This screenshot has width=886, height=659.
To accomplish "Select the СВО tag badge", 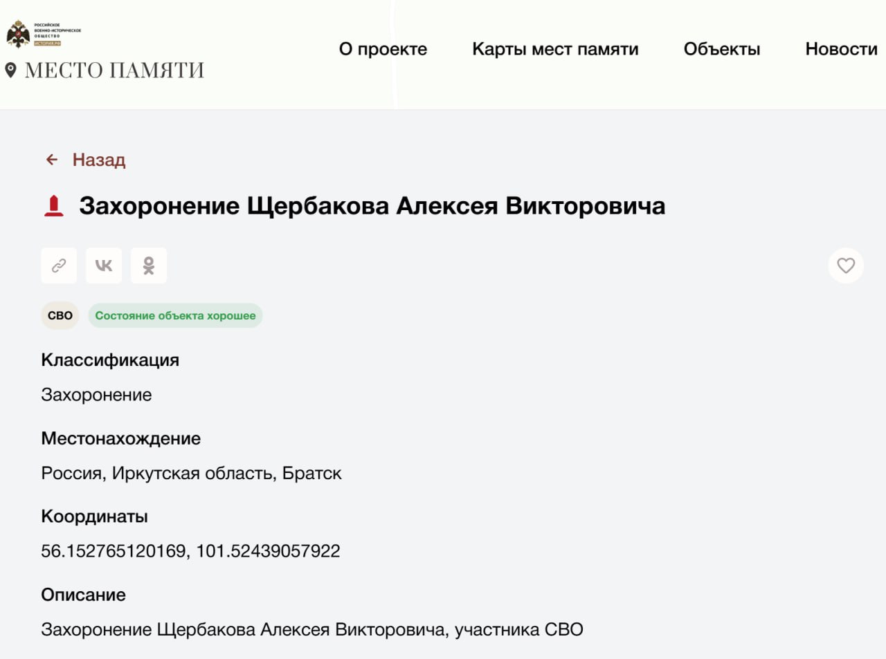I will pyautogui.click(x=60, y=315).
